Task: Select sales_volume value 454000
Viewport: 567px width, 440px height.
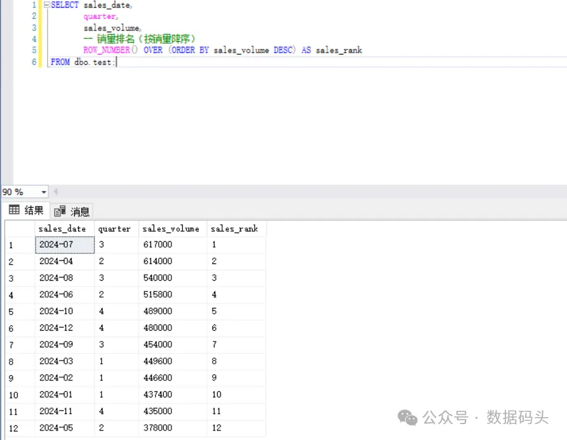Action: (173, 345)
